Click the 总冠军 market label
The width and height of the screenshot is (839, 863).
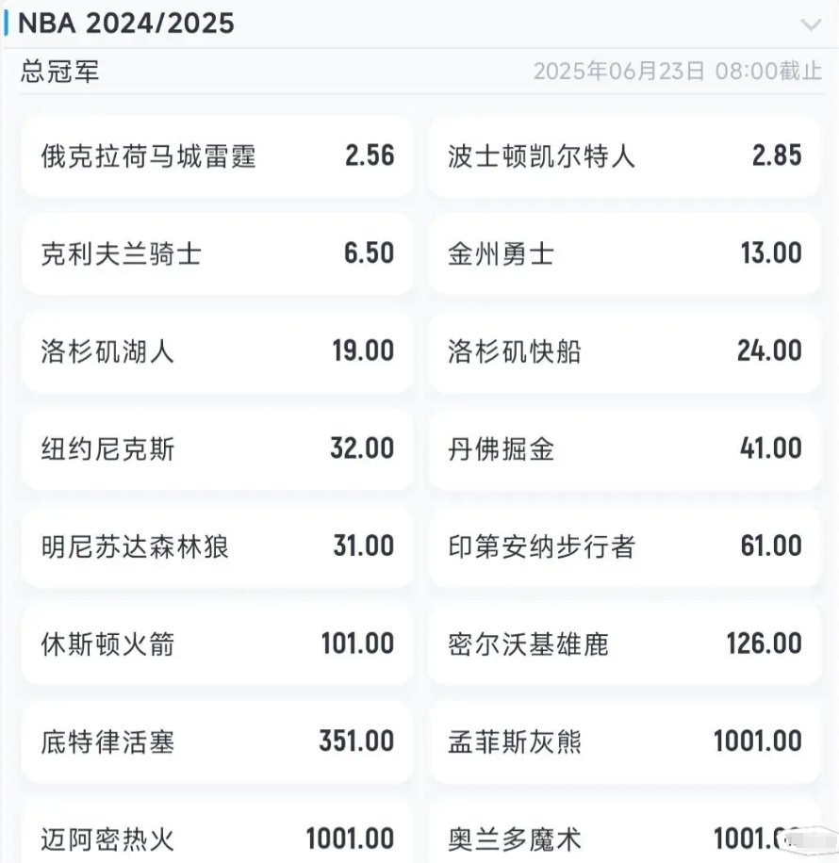point(59,72)
